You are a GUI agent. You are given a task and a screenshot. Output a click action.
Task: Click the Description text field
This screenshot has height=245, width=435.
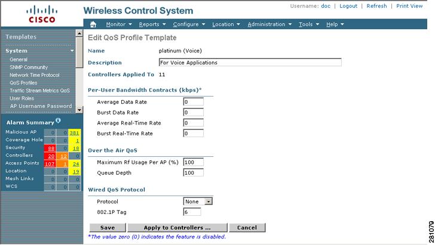click(x=250, y=62)
